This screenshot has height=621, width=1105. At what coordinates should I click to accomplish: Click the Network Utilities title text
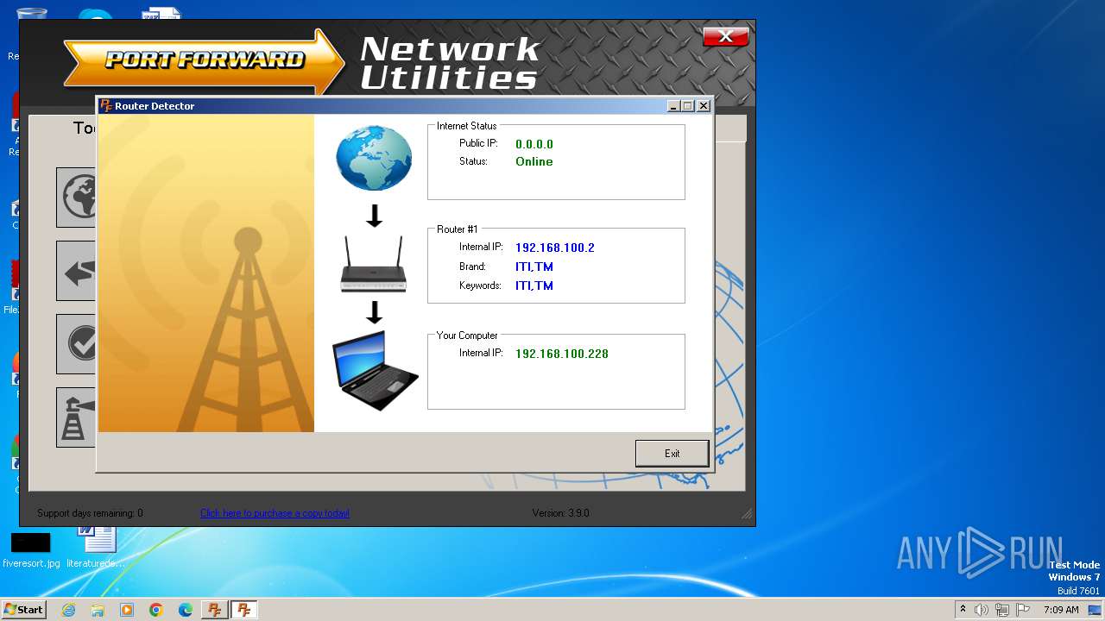point(449,63)
